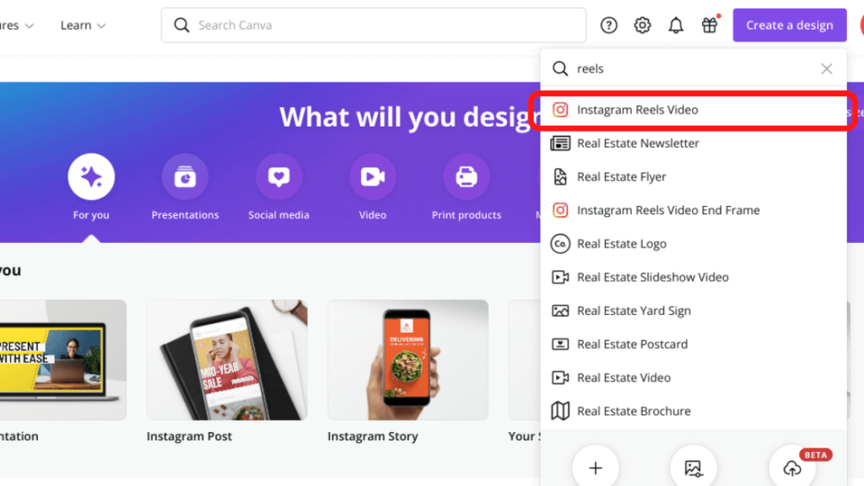Click the Instagram Story label

[372, 436]
